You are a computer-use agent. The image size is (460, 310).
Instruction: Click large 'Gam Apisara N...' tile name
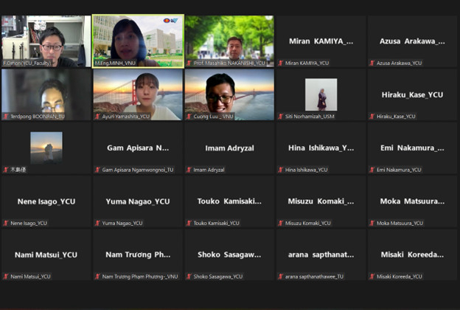tap(138, 148)
